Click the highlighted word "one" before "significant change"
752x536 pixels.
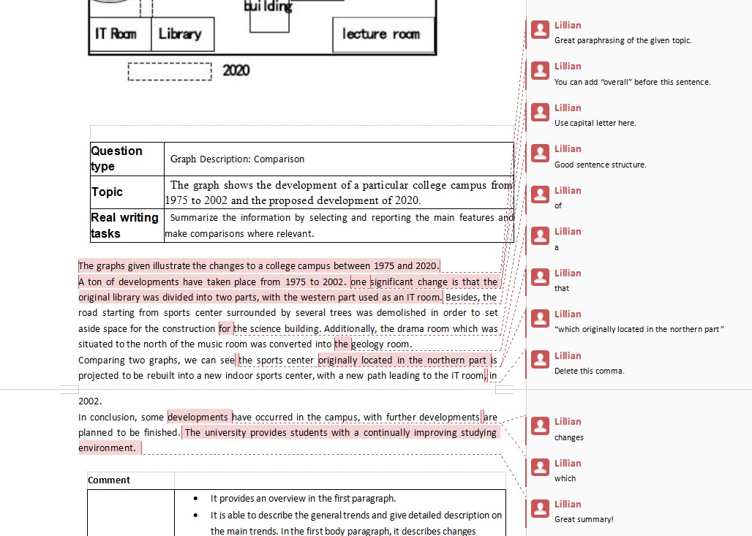point(358,282)
